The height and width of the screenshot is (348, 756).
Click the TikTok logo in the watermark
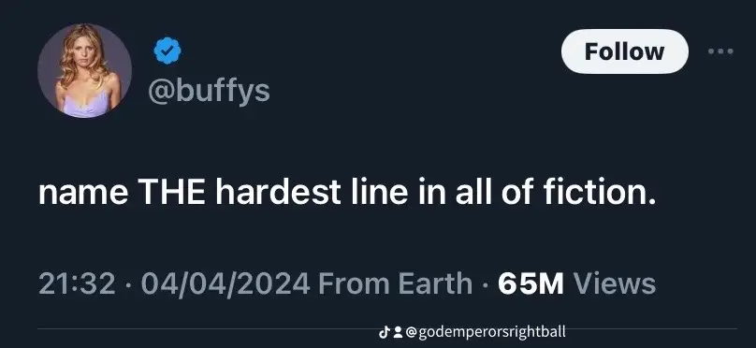(384, 332)
